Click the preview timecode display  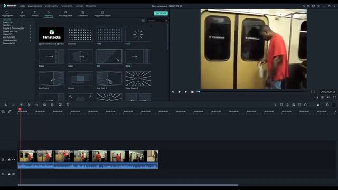[327, 92]
